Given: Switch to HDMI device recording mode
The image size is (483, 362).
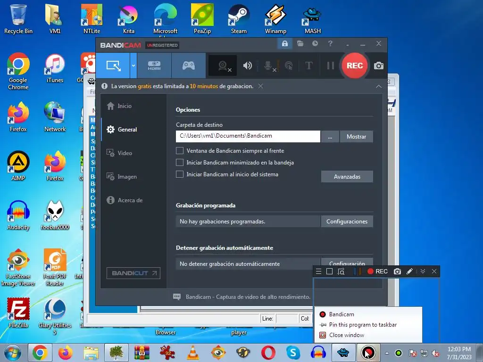Looking at the screenshot, I should pyautogui.click(x=154, y=65).
